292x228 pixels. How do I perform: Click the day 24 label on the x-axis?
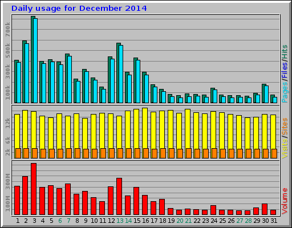214,221
